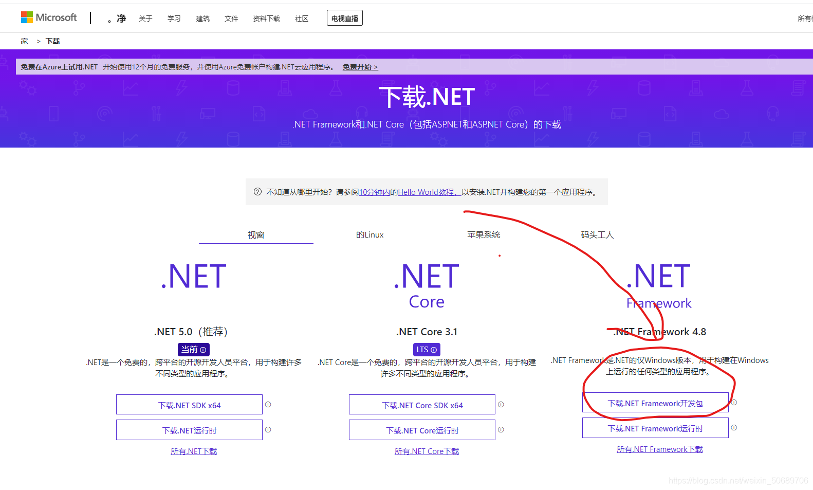
Task: Click 下载.NET Core运行时 button
Action: click(x=422, y=430)
